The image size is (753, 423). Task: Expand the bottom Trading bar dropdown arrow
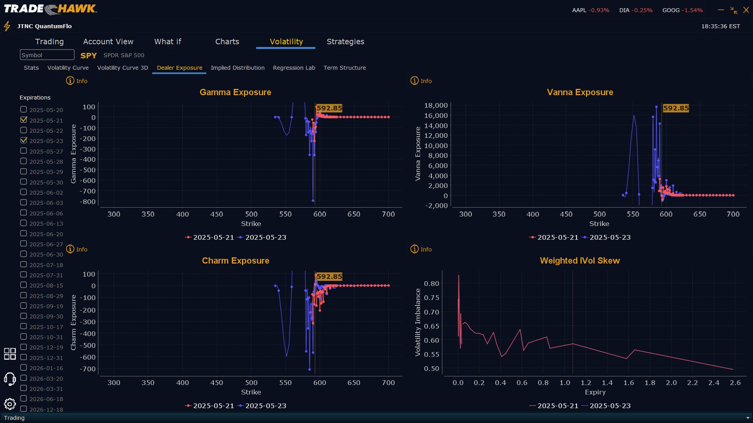(748, 418)
